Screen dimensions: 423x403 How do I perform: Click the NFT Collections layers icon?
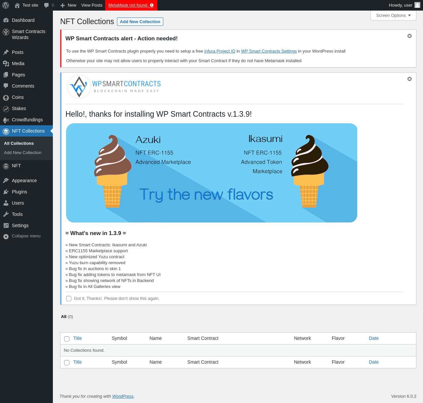point(6,131)
